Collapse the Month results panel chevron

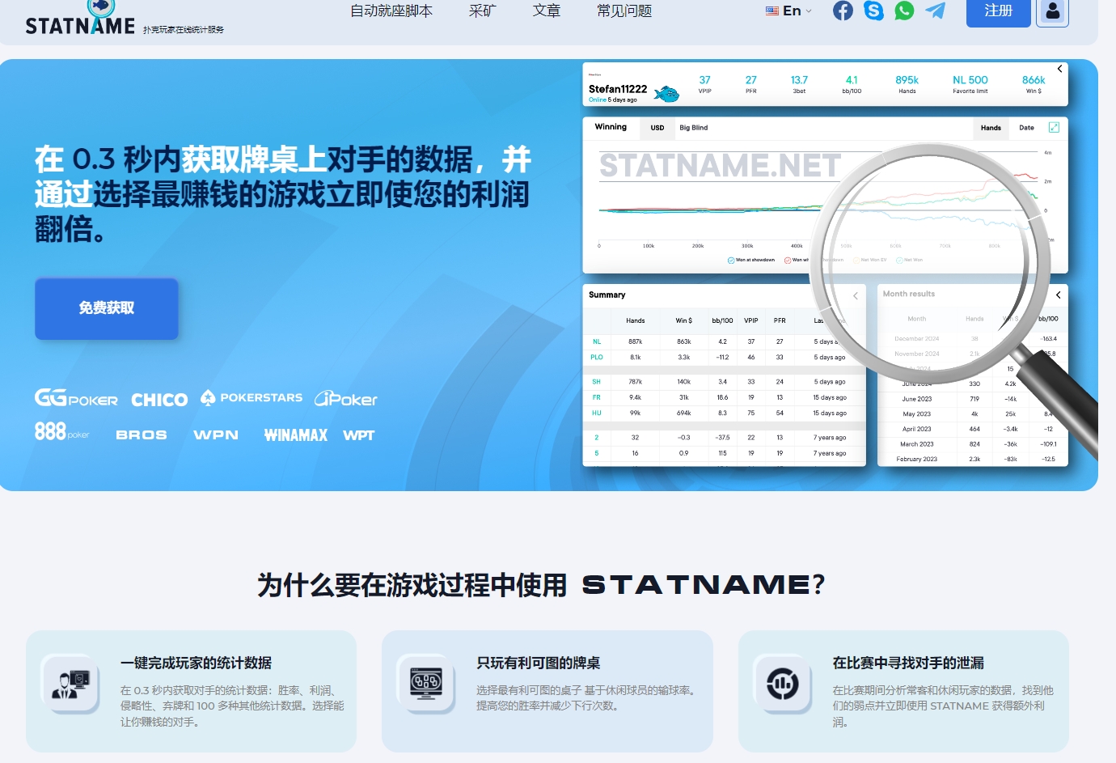(1058, 295)
